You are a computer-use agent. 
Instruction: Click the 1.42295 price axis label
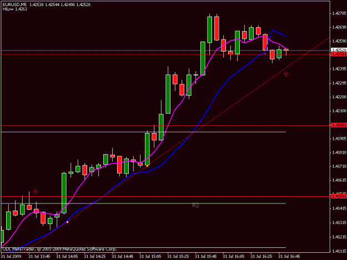point(339,83)
